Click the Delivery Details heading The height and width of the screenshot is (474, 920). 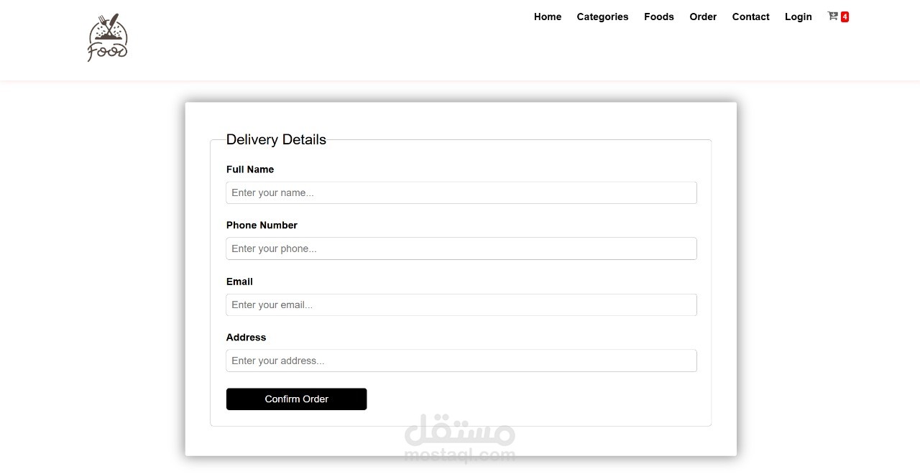[276, 139]
